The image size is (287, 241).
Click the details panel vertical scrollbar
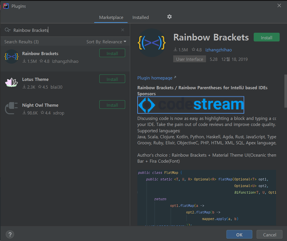click(x=286, y=91)
